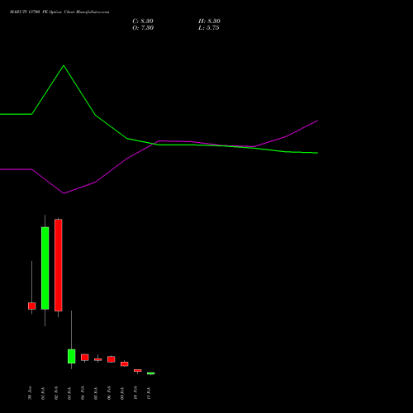Click the green candle for 03 Feb
This screenshot has height=413, width=413.
(x=72, y=356)
